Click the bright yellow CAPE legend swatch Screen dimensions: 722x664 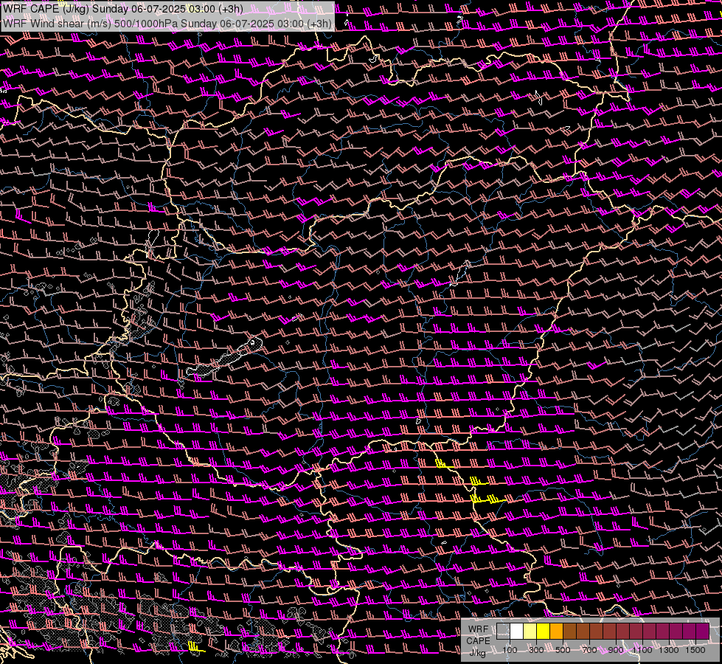[544, 632]
